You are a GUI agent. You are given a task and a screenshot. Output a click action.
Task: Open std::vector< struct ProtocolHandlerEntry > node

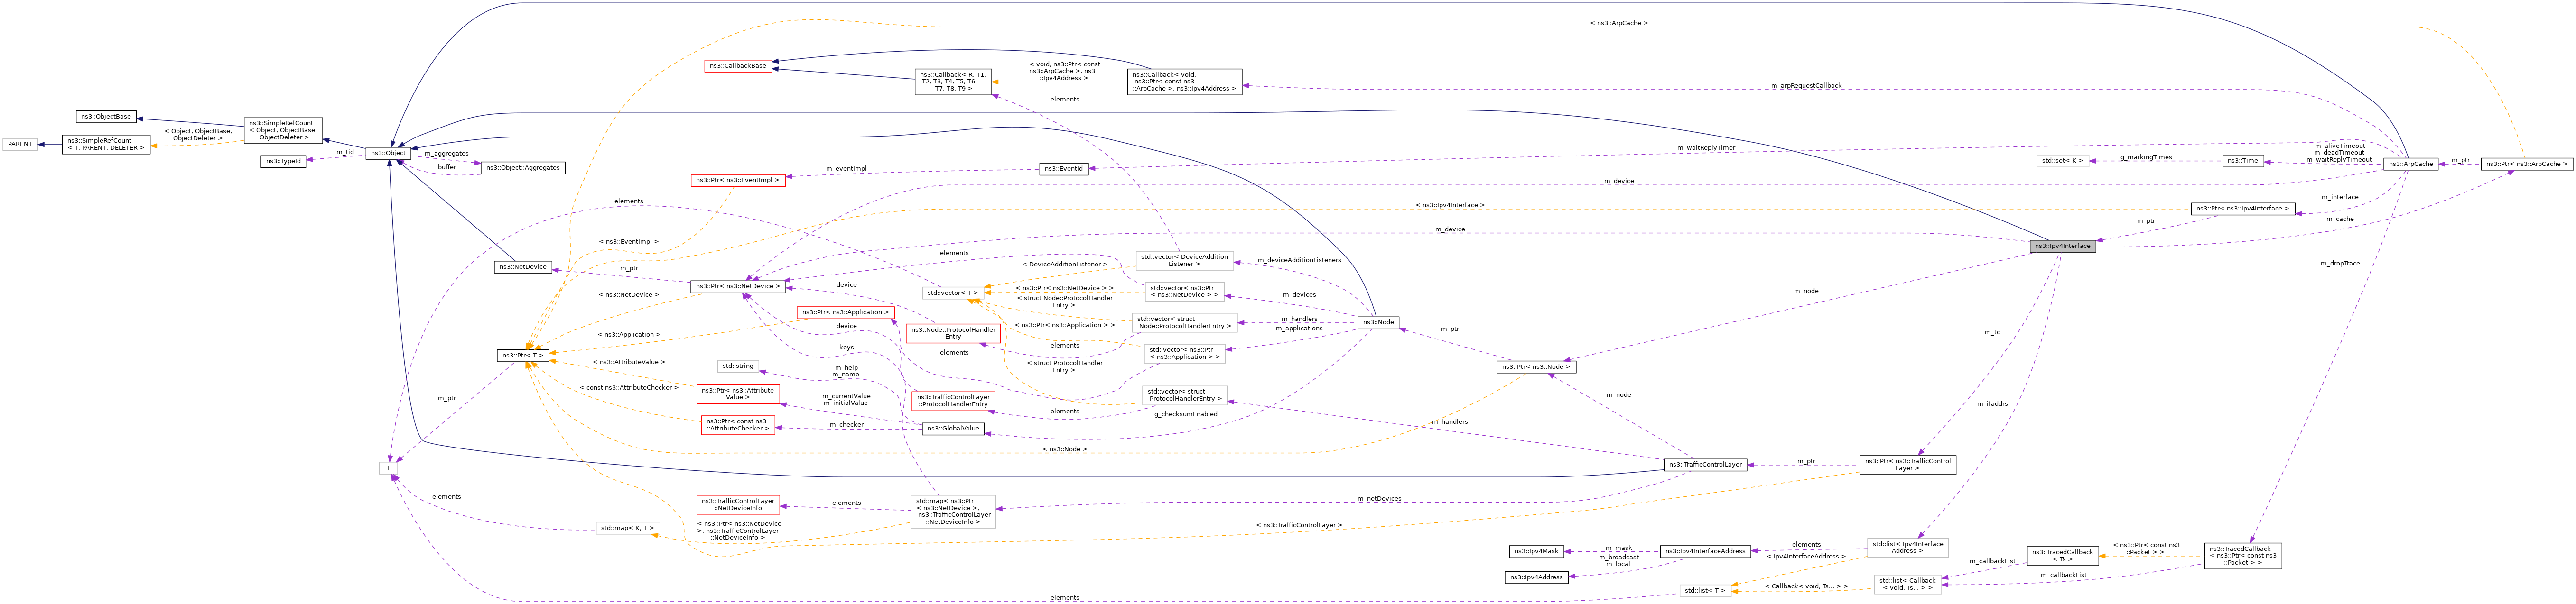pos(1184,395)
